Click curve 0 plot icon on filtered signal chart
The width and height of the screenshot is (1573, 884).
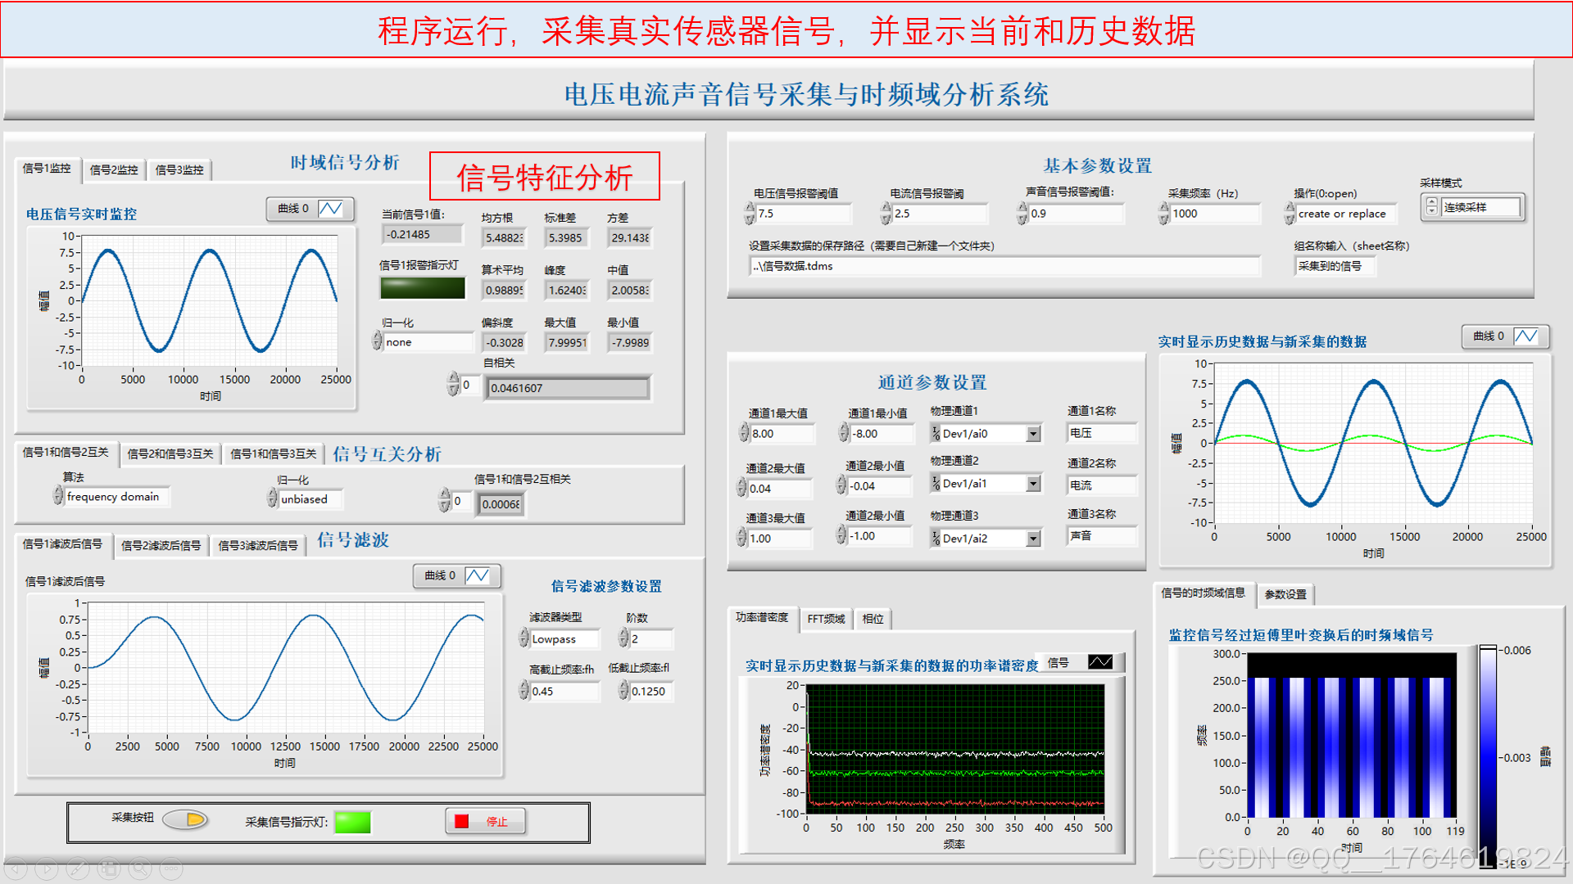[478, 576]
